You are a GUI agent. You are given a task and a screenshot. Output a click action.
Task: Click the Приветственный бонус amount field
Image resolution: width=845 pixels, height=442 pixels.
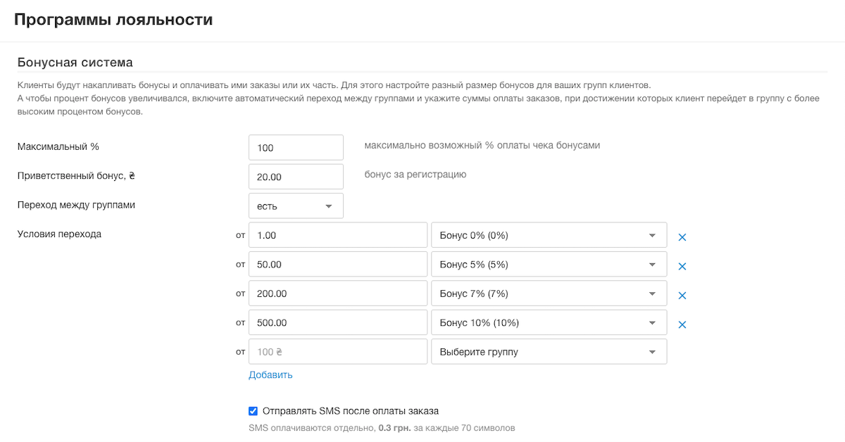(x=296, y=177)
